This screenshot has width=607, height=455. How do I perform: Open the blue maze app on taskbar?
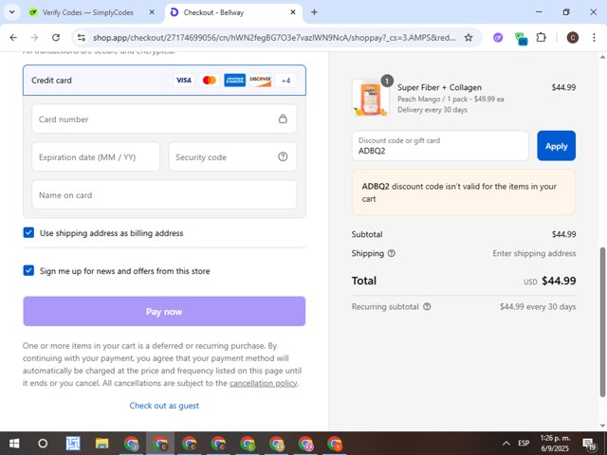tap(72, 444)
